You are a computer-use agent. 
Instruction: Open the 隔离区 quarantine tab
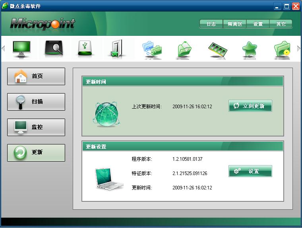[x=235, y=24]
